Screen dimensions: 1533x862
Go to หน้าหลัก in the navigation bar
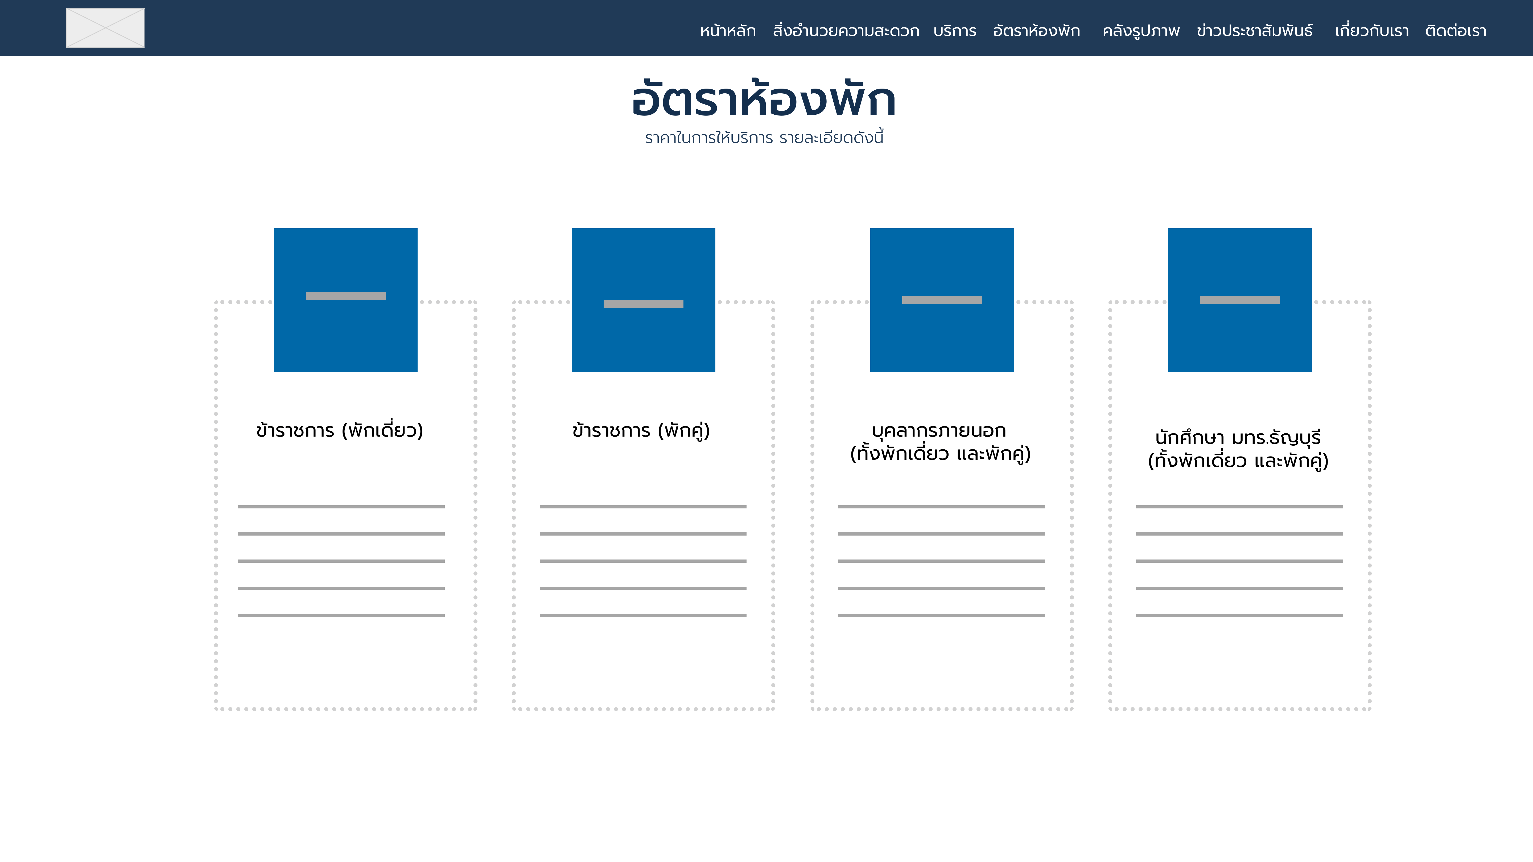coord(728,31)
